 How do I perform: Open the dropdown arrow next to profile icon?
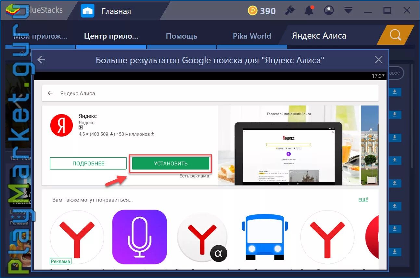coord(348,10)
